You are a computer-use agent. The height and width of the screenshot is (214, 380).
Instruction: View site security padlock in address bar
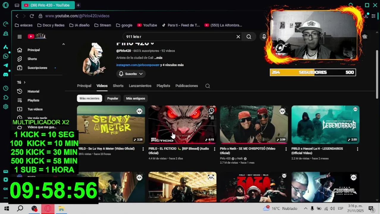(40, 16)
